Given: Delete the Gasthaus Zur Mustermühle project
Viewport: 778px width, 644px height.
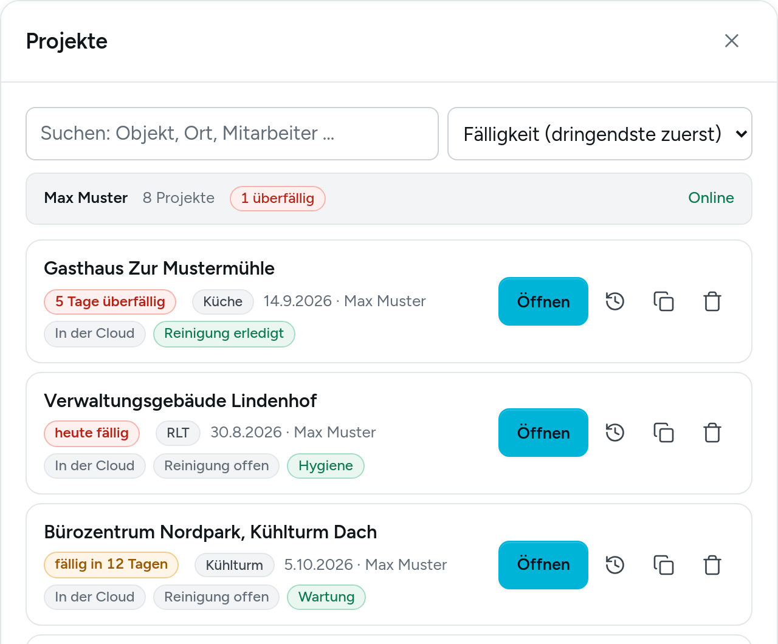Looking at the screenshot, I should pyautogui.click(x=712, y=301).
